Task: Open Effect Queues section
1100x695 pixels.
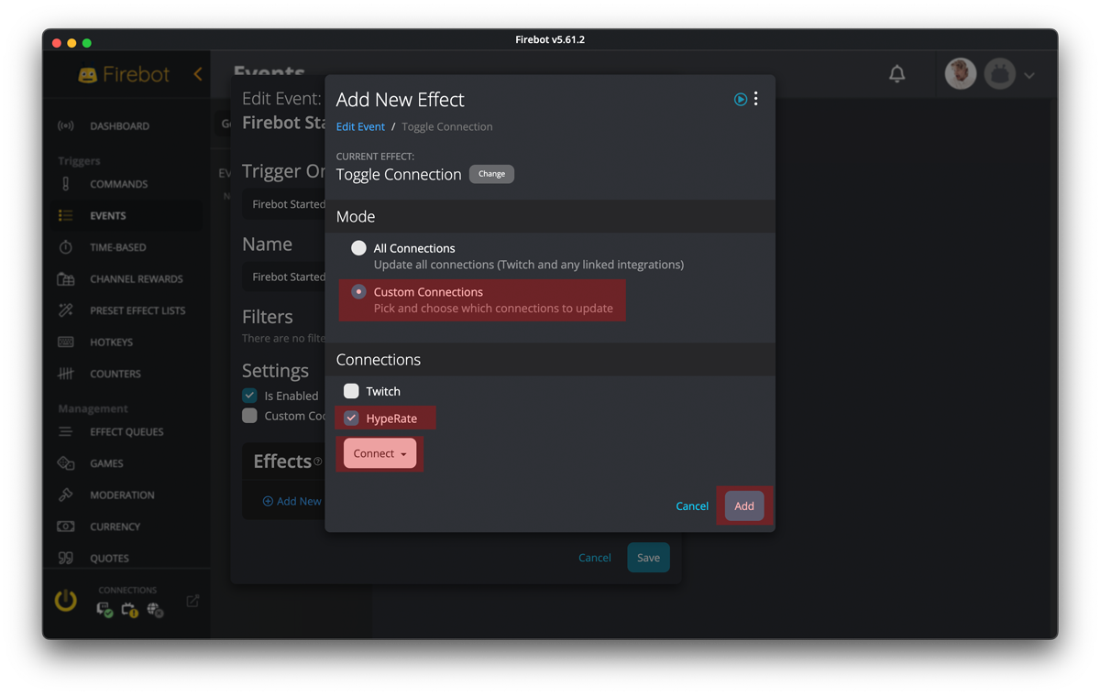Action: (x=126, y=432)
